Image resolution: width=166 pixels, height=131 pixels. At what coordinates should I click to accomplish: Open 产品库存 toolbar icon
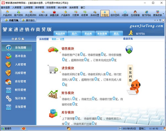point(66,14)
